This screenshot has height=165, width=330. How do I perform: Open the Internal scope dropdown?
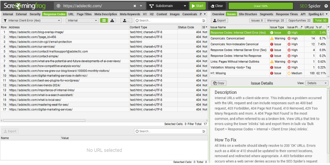[82, 20]
